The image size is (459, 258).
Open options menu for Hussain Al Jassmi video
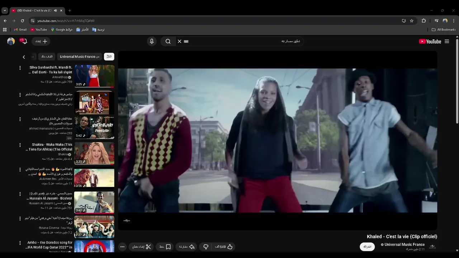20,194
